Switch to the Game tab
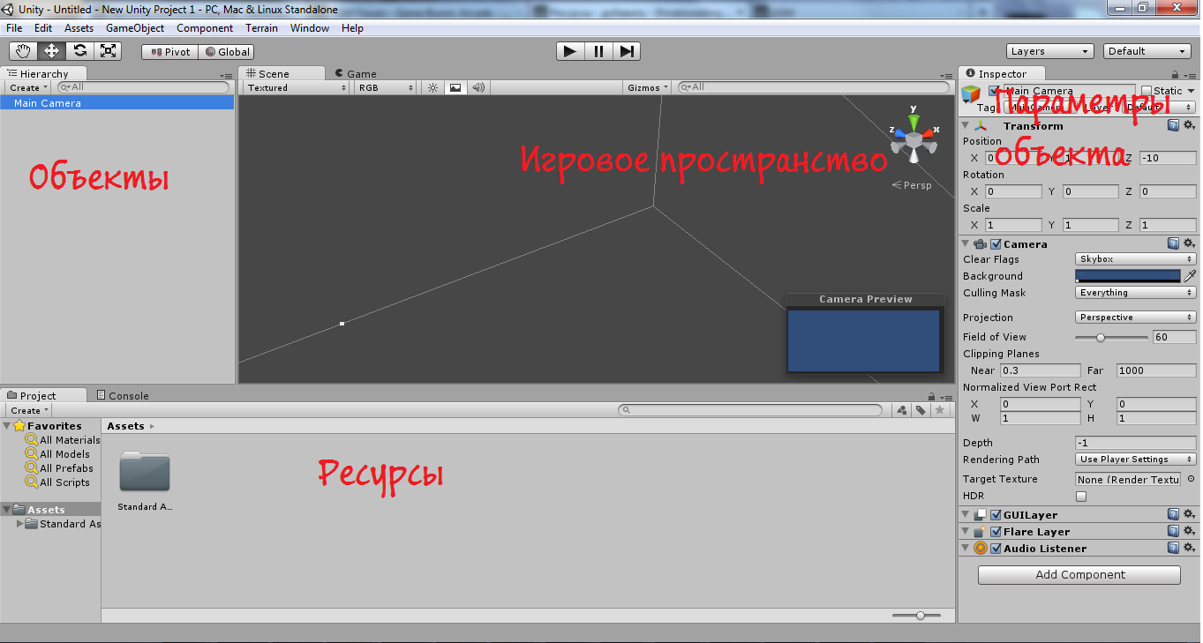 click(355, 74)
